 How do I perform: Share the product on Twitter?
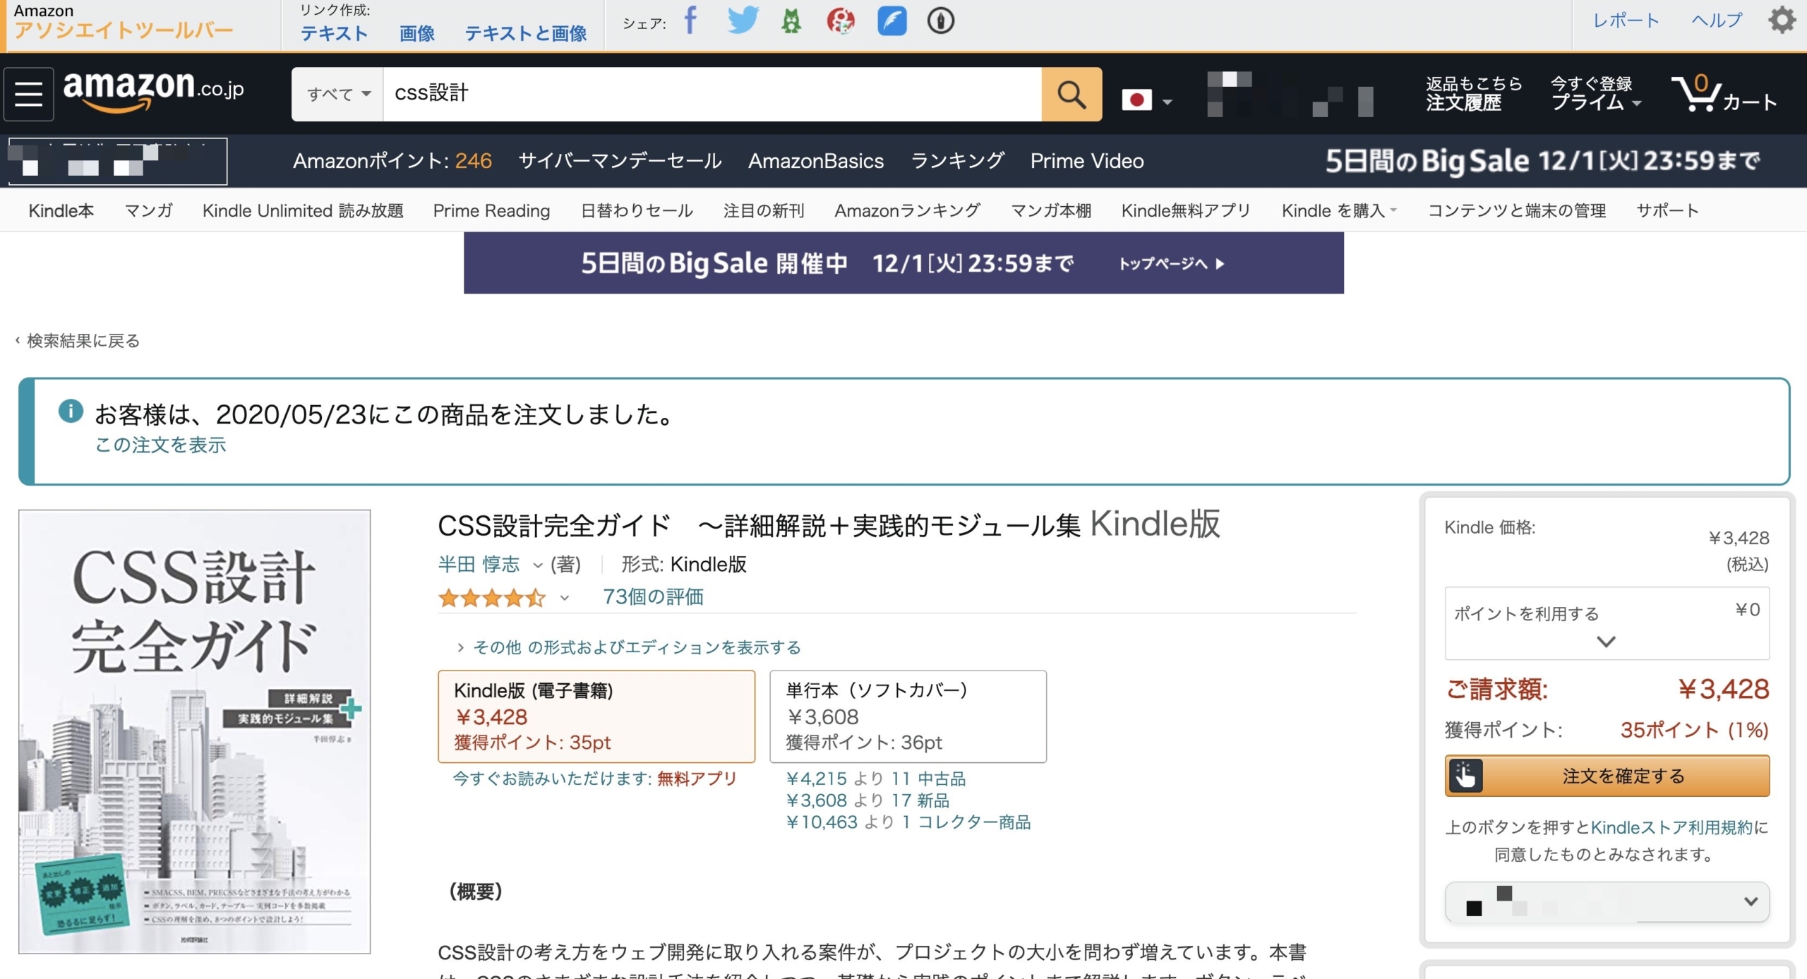coord(743,20)
